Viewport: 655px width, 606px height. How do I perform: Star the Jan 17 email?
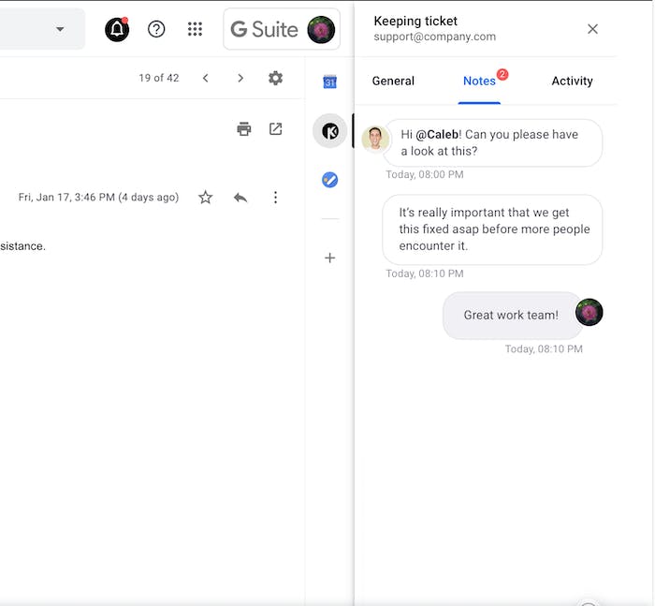click(205, 197)
